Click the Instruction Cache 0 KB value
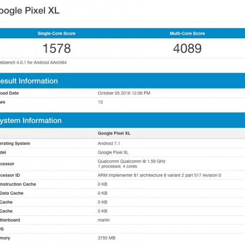The image size is (245, 245). (x=102, y=184)
